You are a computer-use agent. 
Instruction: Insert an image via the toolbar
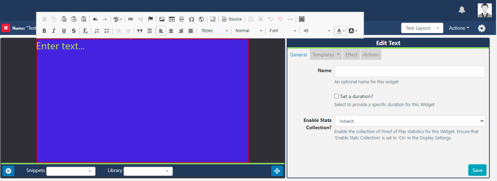point(162,19)
